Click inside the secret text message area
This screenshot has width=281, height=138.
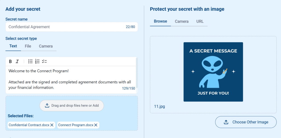click(x=71, y=80)
